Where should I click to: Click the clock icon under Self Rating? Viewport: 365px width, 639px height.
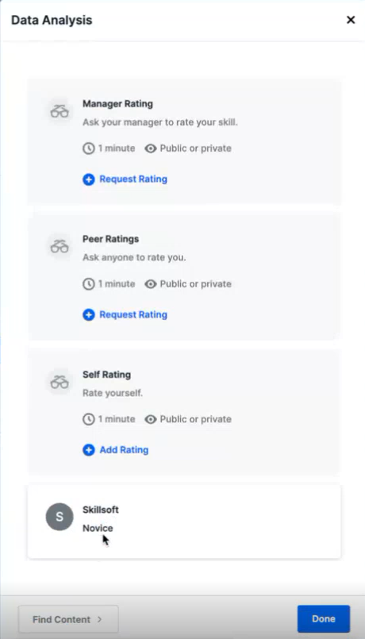88,419
